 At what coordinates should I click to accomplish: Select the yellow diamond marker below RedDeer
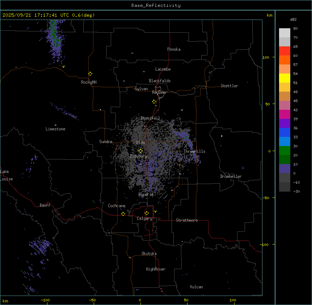(154, 102)
